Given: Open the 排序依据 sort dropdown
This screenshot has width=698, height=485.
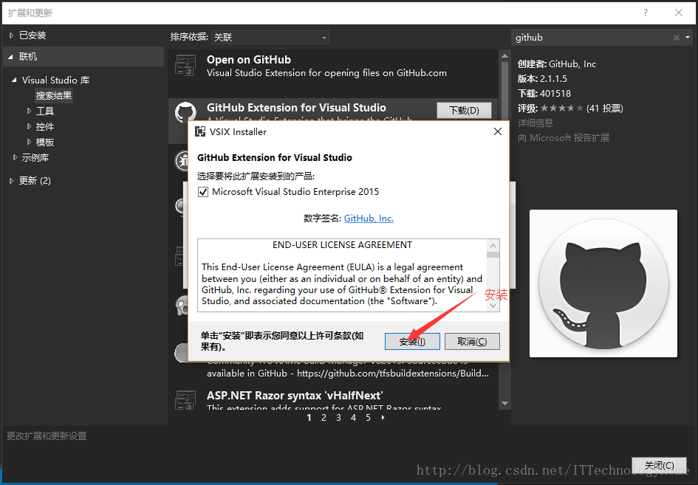Looking at the screenshot, I should (x=270, y=38).
